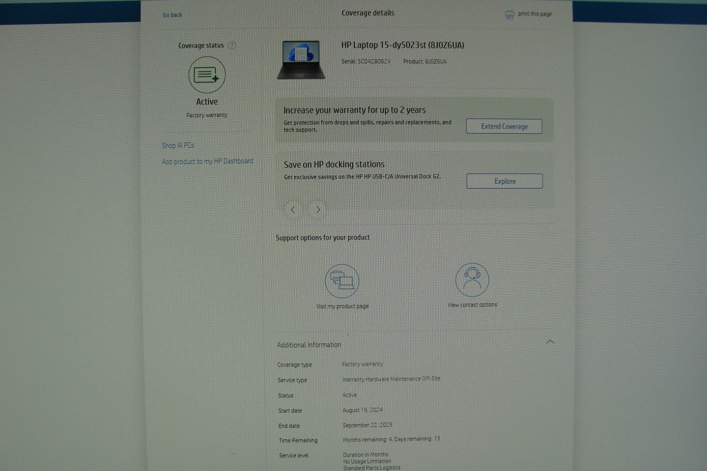Click the 'Visit my product page' label

click(342, 306)
